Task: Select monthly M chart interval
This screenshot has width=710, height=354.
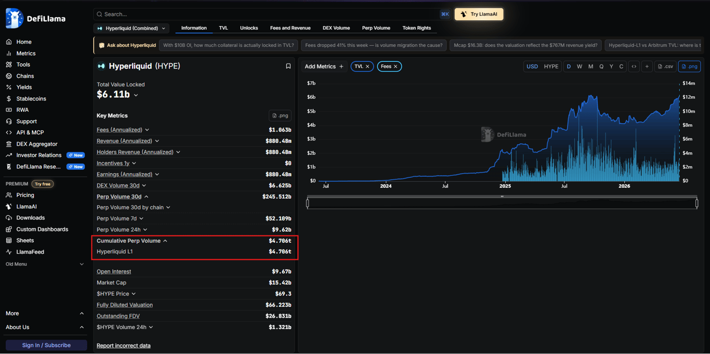Action: point(590,67)
